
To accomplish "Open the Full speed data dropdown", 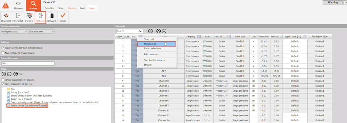I will coord(15,31).
